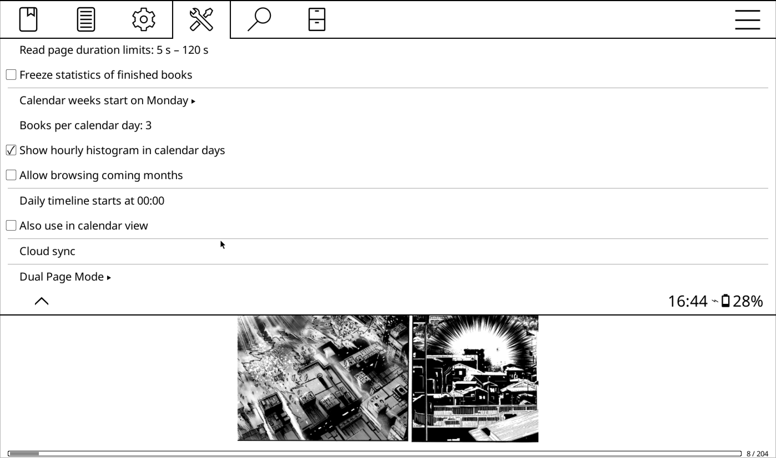Open the hamburger main menu

pos(748,20)
